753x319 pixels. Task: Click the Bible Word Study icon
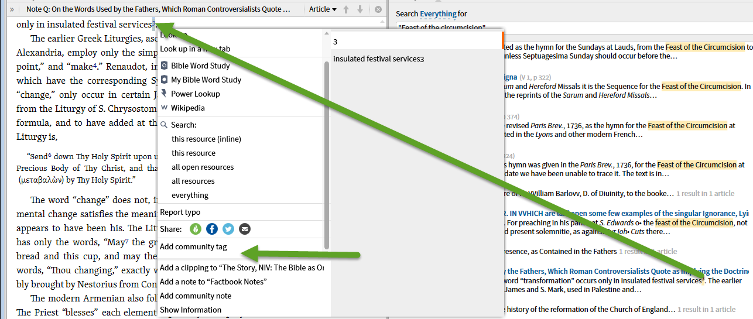click(x=165, y=66)
